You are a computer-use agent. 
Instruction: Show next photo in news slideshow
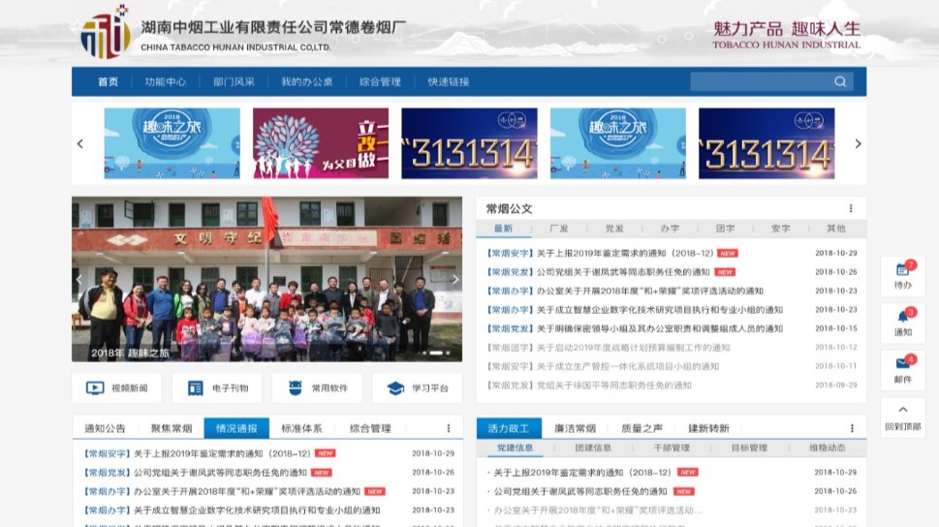[x=454, y=280]
